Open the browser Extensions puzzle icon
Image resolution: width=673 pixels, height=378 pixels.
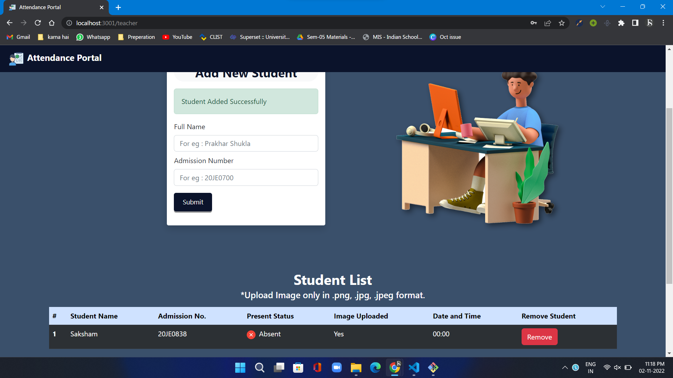(x=621, y=23)
